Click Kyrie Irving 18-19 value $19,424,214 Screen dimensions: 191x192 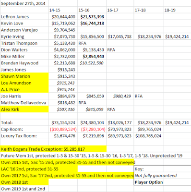(177, 36)
